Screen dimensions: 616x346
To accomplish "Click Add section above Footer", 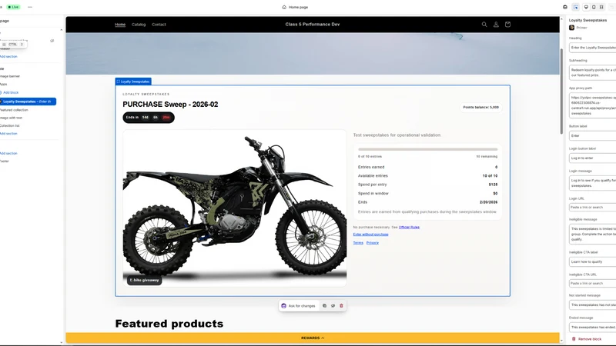I will [x=8, y=153].
